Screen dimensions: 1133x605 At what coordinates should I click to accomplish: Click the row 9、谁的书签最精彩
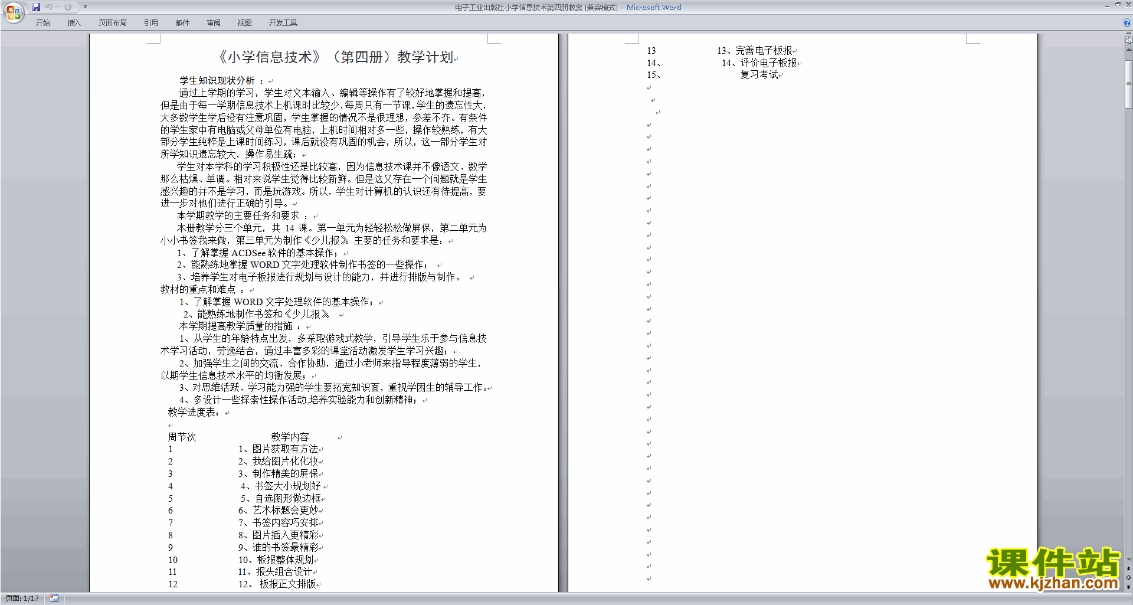coord(279,548)
